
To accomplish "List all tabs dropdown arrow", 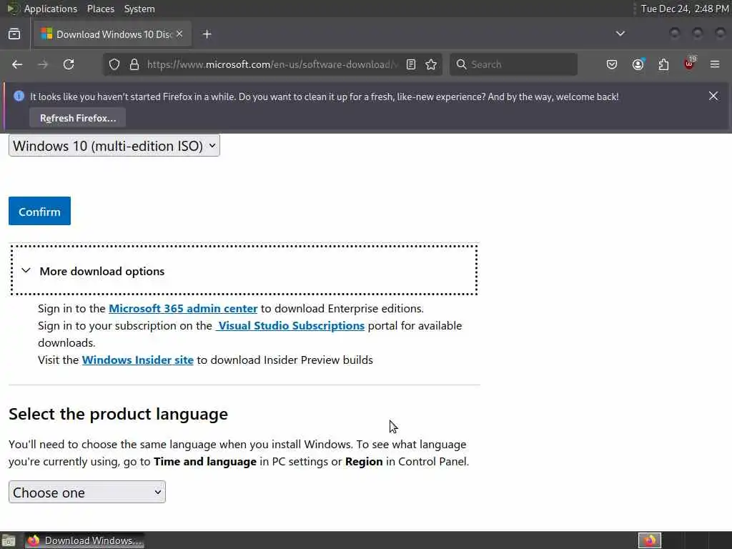I will 620,34.
